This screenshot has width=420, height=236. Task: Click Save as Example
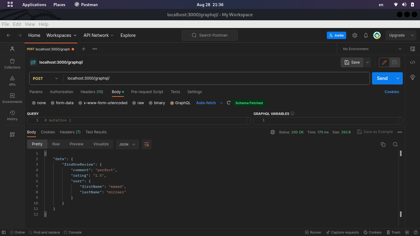pyautogui.click(x=375, y=132)
